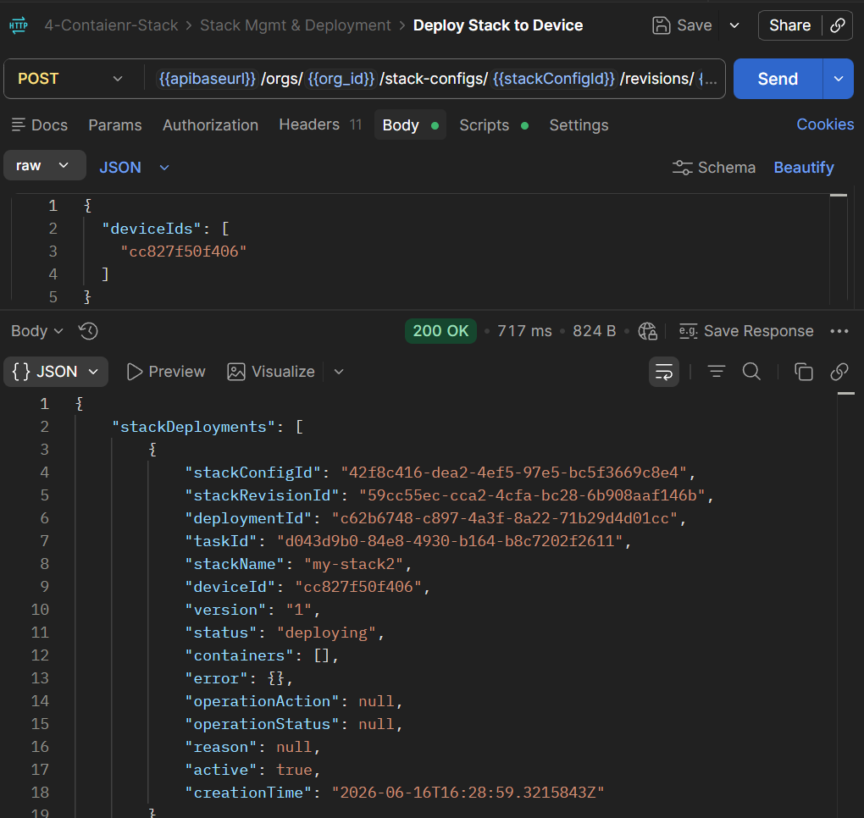864x818 pixels.
Task: Copy response link with chain icon
Action: 839,372
